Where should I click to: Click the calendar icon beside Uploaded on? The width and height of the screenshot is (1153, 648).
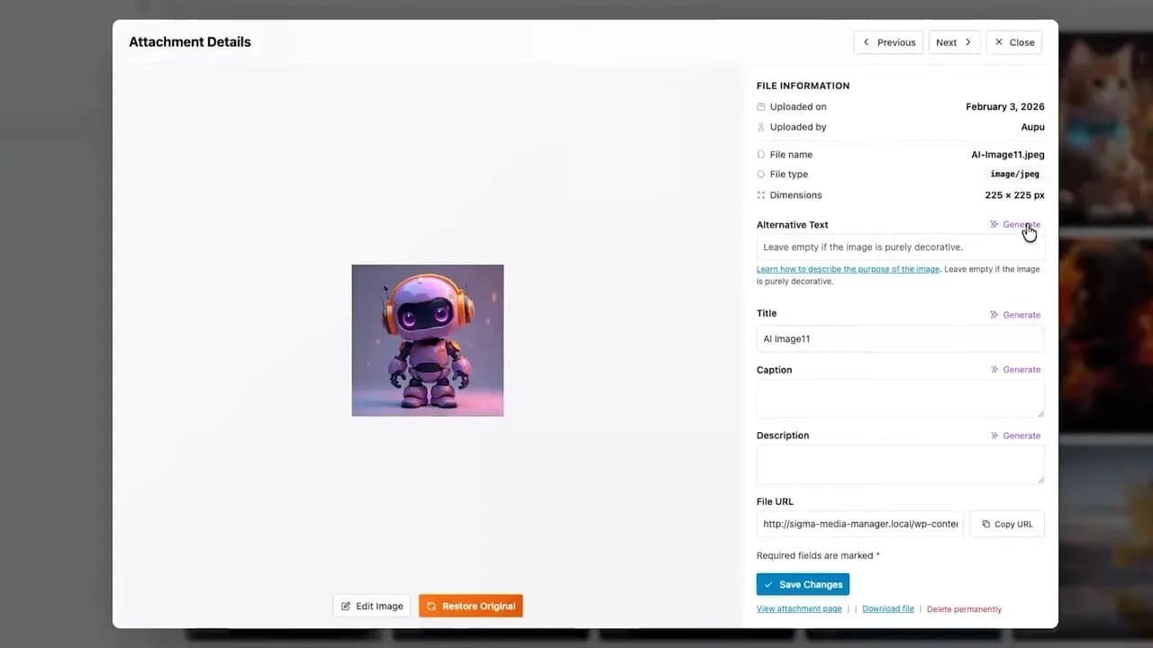point(759,106)
